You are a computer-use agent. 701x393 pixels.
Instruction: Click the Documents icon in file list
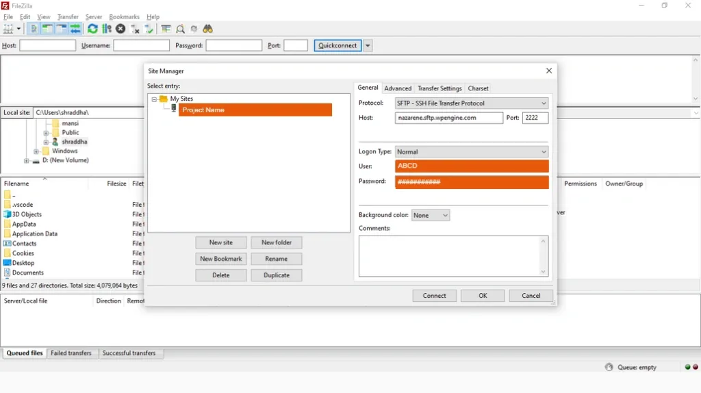pyautogui.click(x=7, y=272)
